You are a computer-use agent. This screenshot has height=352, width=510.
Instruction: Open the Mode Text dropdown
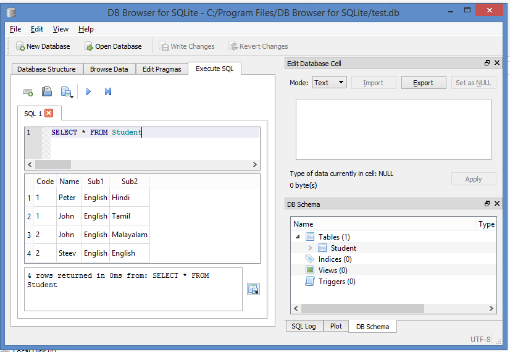(x=330, y=83)
